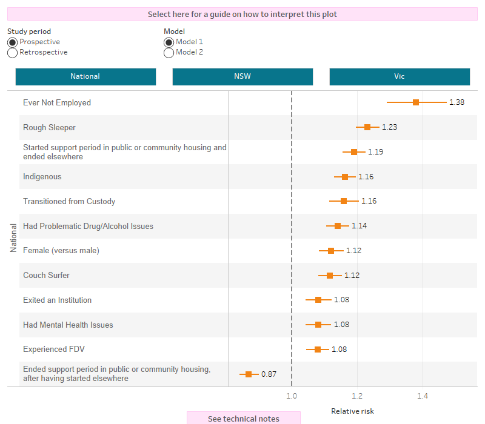Select the Couch Surfer risk marker
Image resolution: width=485 pixels, height=424 pixels.
pyautogui.click(x=331, y=275)
